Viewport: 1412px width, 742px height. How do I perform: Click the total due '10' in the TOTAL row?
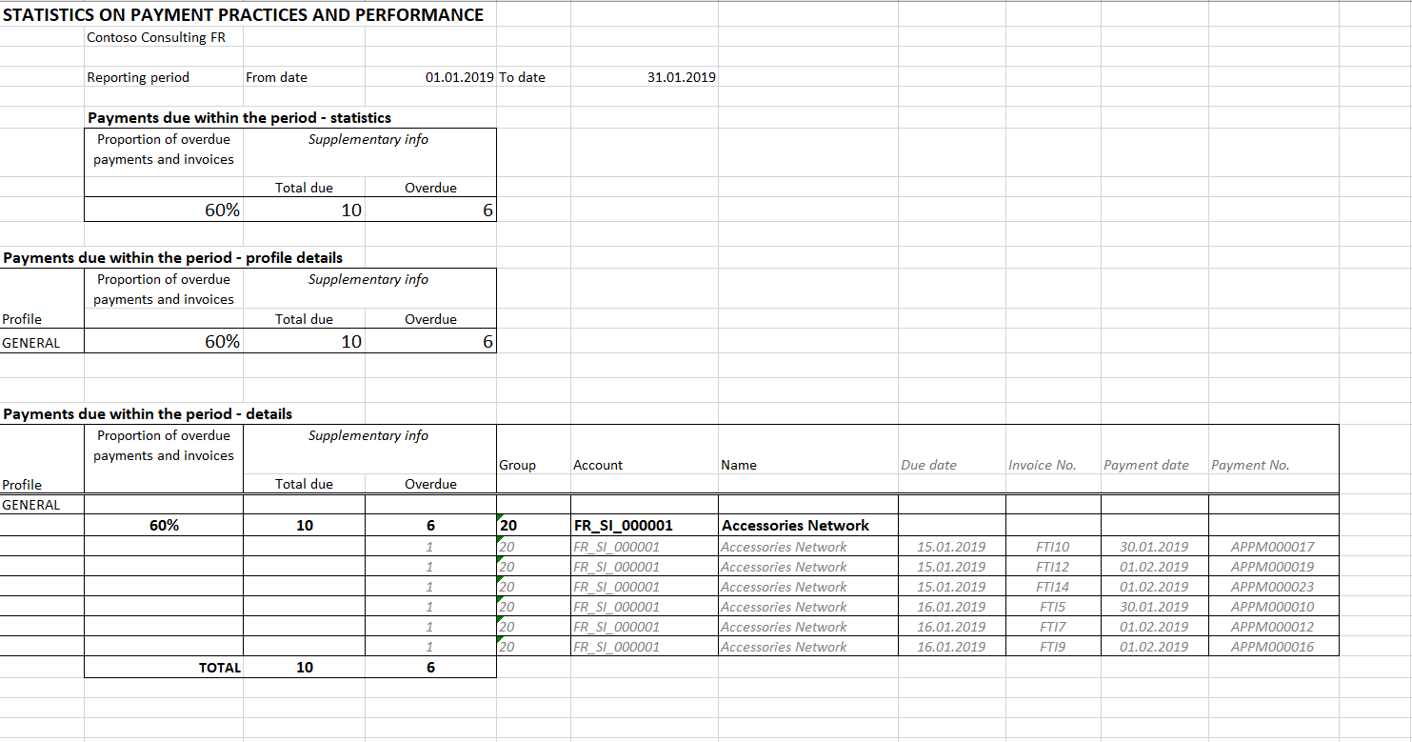click(x=305, y=668)
